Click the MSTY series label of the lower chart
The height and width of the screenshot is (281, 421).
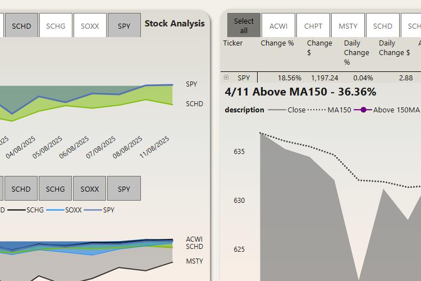point(194,261)
